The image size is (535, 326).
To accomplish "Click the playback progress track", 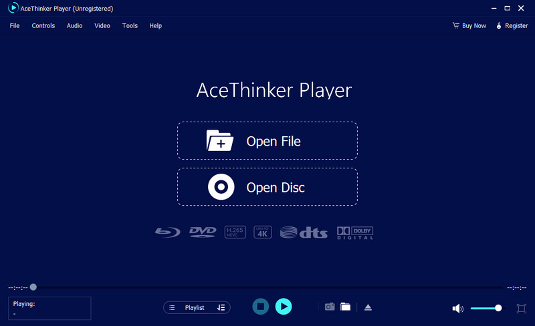I will pos(270,287).
